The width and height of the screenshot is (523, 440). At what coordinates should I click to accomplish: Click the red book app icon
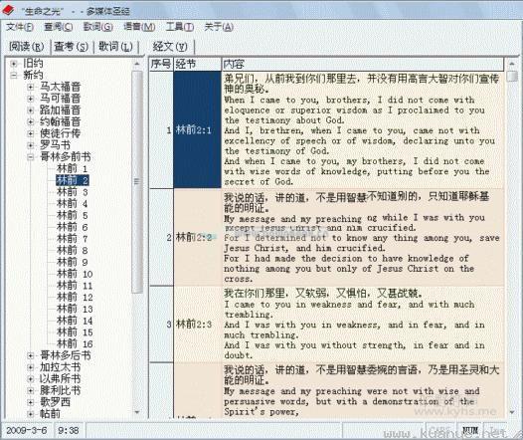pyautogui.click(x=8, y=10)
